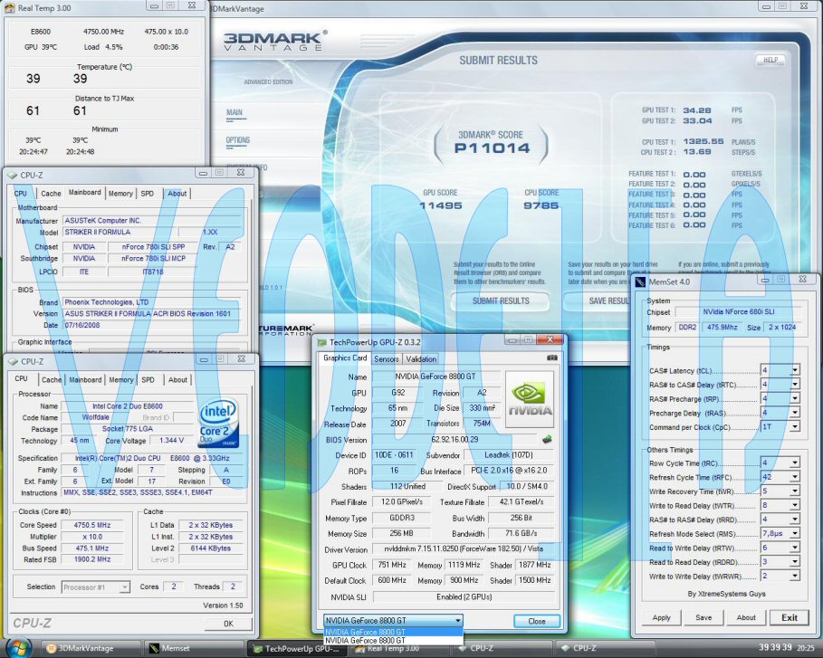Click the GPU-Z Driver Version field
This screenshot has height=658, width=823.
coord(463,548)
